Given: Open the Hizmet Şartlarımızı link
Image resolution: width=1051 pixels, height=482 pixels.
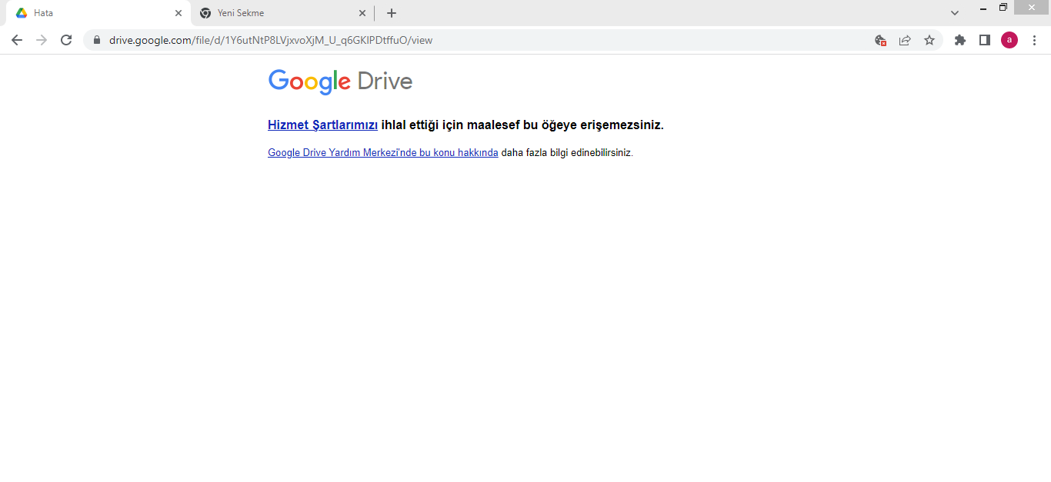Looking at the screenshot, I should [322, 125].
